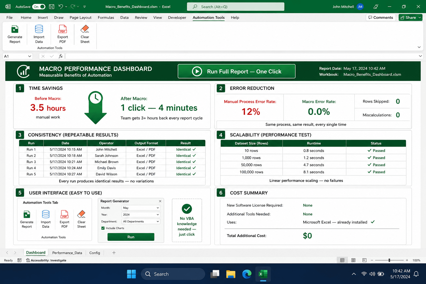Open Microsoft Edge from taskbar
Screen dimensions: 426x284
pyautogui.click(x=247, y=274)
